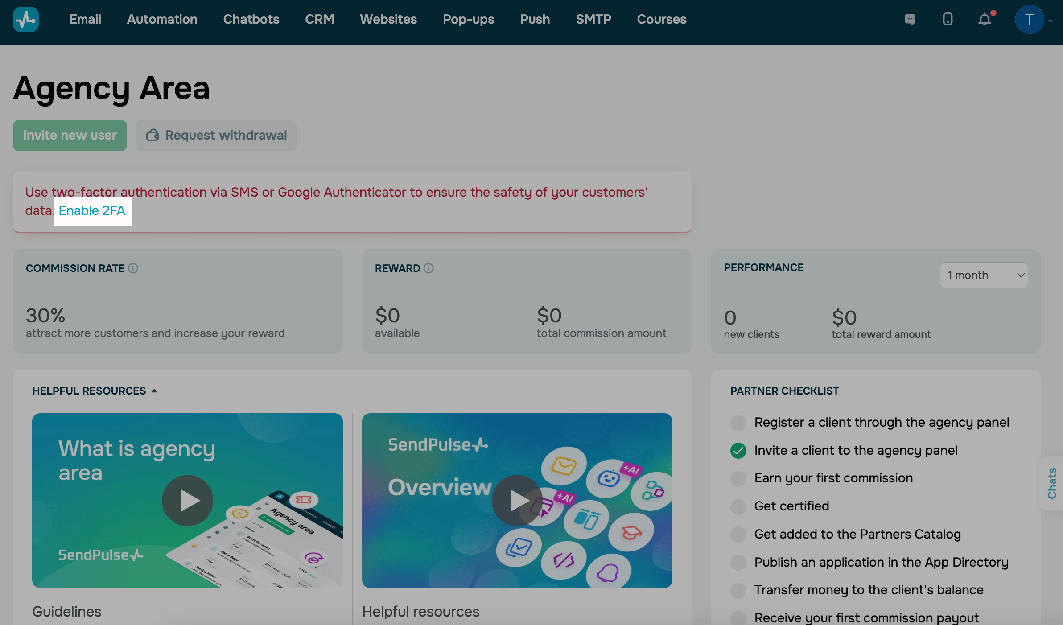Open the chat bubble icon in header
Image resolution: width=1063 pixels, height=625 pixels.
[x=910, y=20]
